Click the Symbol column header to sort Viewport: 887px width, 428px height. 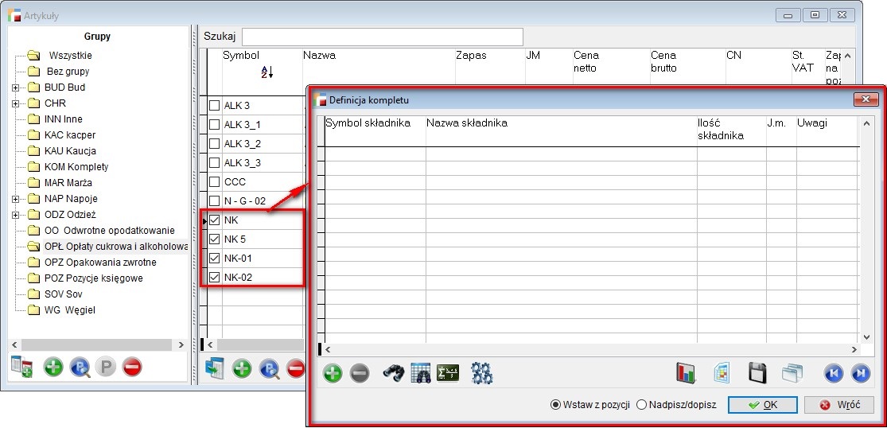click(x=241, y=56)
